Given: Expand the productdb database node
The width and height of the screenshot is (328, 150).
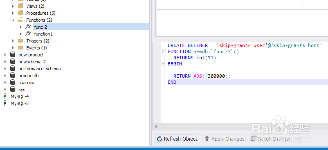Looking at the screenshot, I should [x=5, y=76].
